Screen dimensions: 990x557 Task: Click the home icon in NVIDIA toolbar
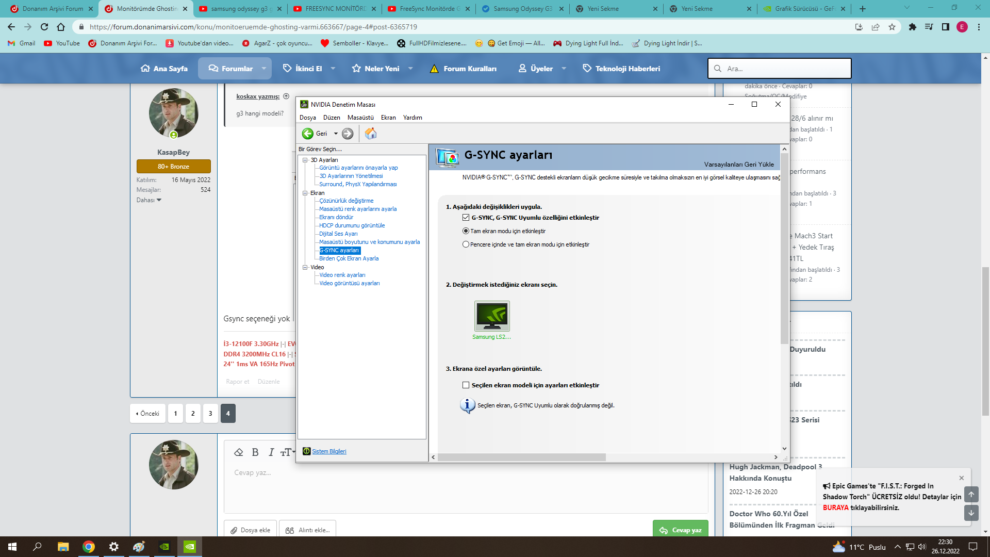[370, 134]
